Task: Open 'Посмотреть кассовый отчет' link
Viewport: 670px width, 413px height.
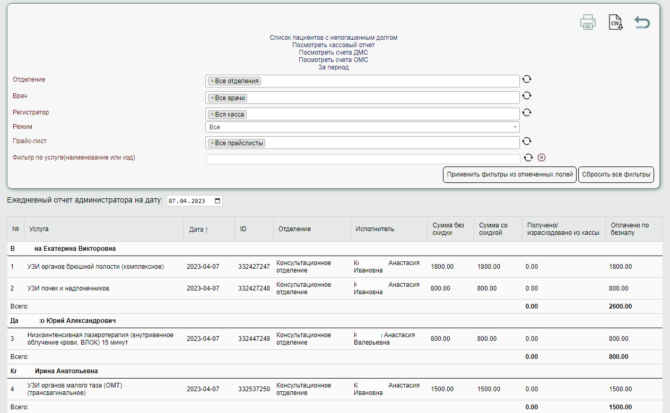Action: point(333,45)
